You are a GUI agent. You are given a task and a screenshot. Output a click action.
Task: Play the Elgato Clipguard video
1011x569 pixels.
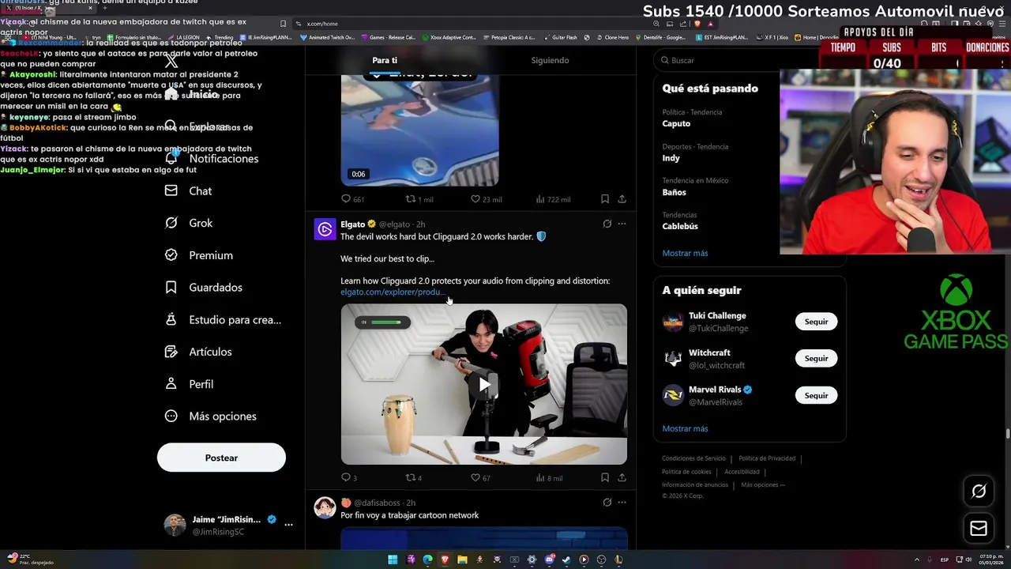point(484,385)
